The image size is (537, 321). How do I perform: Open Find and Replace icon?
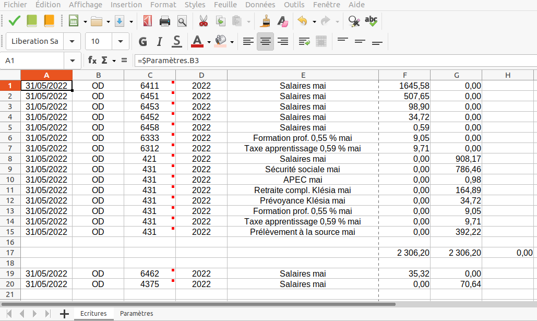click(x=354, y=21)
